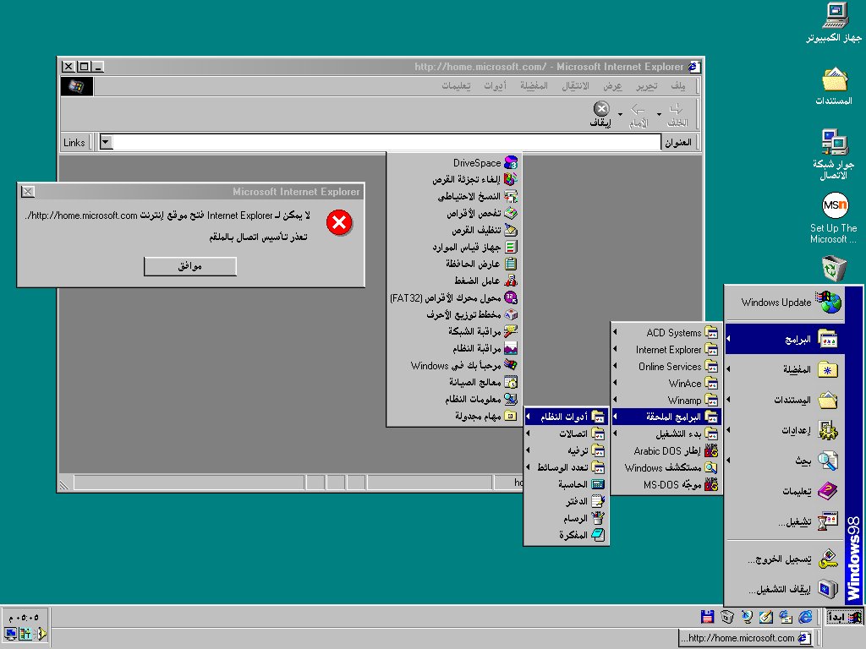Open WordPad (الدفتر) from Accessories

coord(566,501)
